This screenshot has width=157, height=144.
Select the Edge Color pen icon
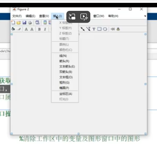pos(19,29)
